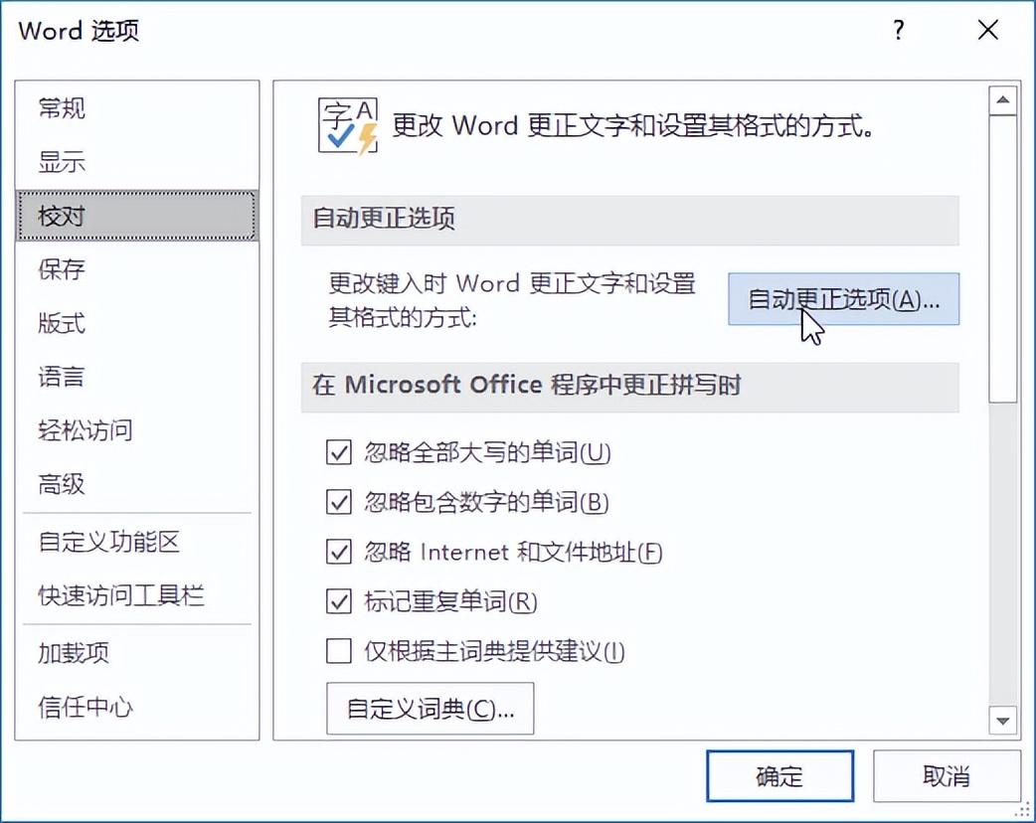
Task: Click the scrollbar down arrow
Action: click(1005, 722)
